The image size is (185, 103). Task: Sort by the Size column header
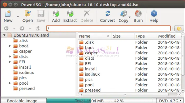(x=123, y=36)
